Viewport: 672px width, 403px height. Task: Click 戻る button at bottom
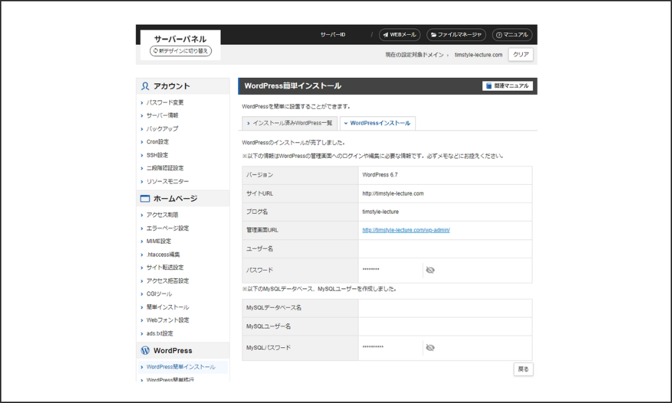coord(523,369)
